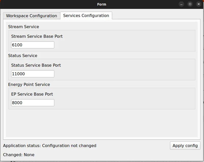Click the Status Service group title
This screenshot has height=162, width=204.
(23, 56)
